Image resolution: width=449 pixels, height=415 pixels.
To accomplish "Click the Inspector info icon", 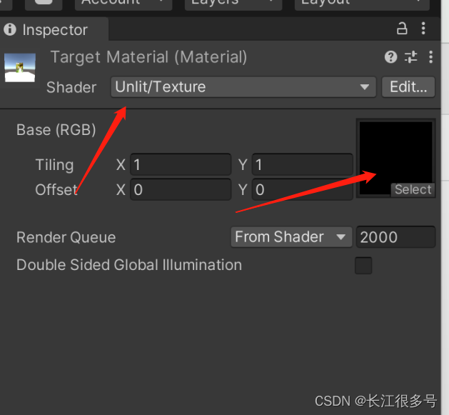I will (10, 30).
